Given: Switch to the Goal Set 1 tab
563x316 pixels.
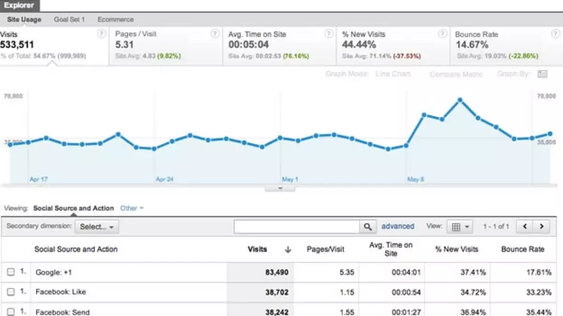Looking at the screenshot, I should click(69, 20).
